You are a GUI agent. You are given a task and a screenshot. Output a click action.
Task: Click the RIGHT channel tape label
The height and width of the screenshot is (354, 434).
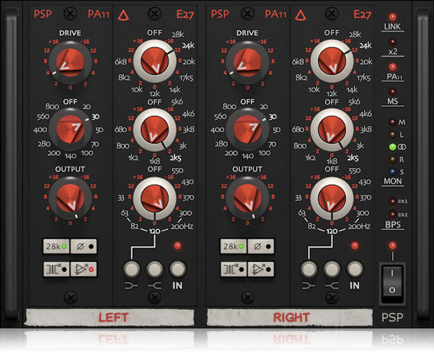pyautogui.click(x=290, y=317)
